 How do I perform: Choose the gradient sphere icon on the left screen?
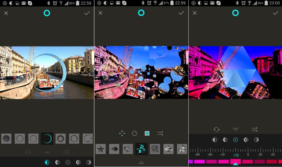pyautogui.click(x=89, y=162)
